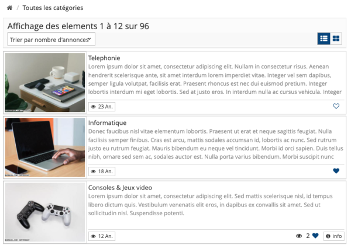Click the eye icon next to 18 An.
The width and height of the screenshot is (351, 245).
click(94, 171)
